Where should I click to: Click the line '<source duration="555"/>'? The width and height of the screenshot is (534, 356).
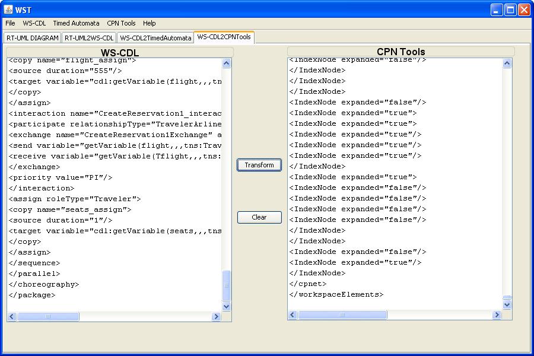(x=65, y=71)
